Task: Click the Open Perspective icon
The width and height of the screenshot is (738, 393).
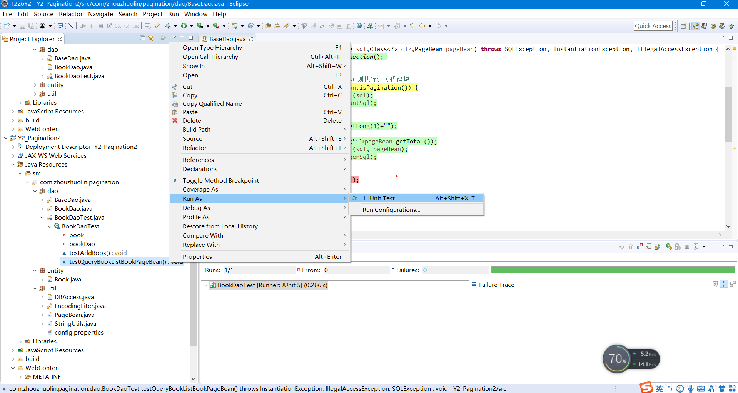Action: pyautogui.click(x=683, y=26)
